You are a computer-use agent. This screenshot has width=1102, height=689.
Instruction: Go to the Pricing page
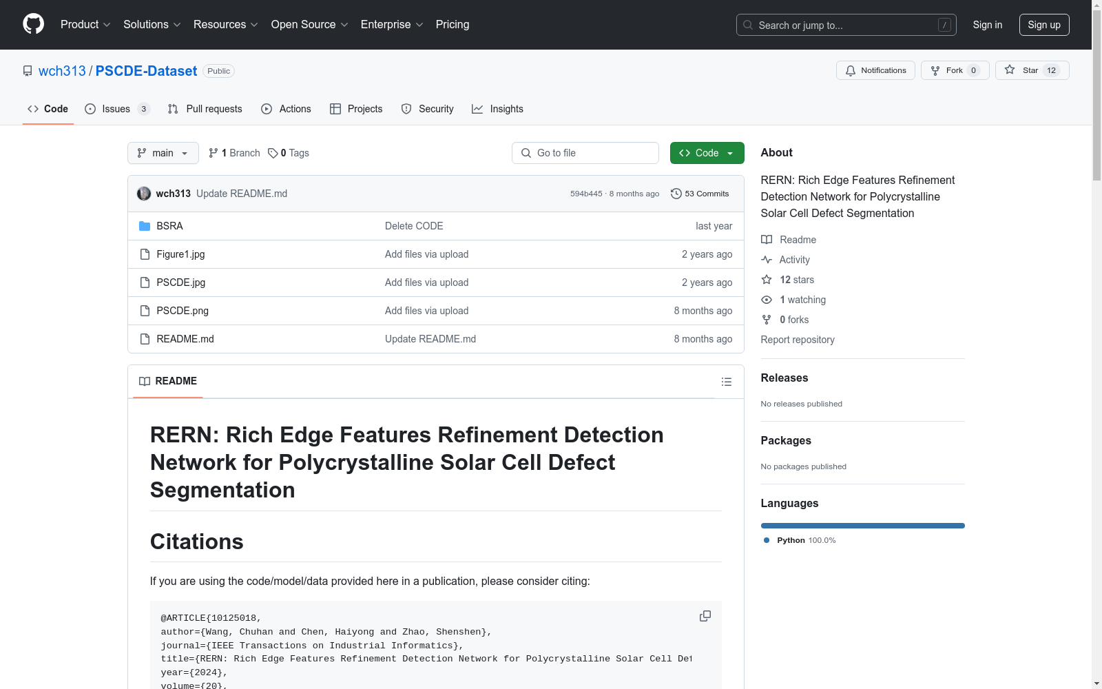453,25
